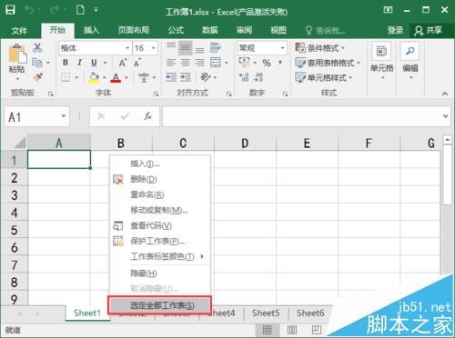Viewport: 455px width, 338px height.
Task: Click the Orientation text-rotate icon
Action: [x=206, y=77]
